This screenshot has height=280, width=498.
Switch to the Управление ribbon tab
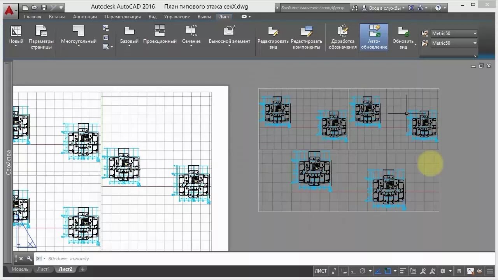coord(177,17)
